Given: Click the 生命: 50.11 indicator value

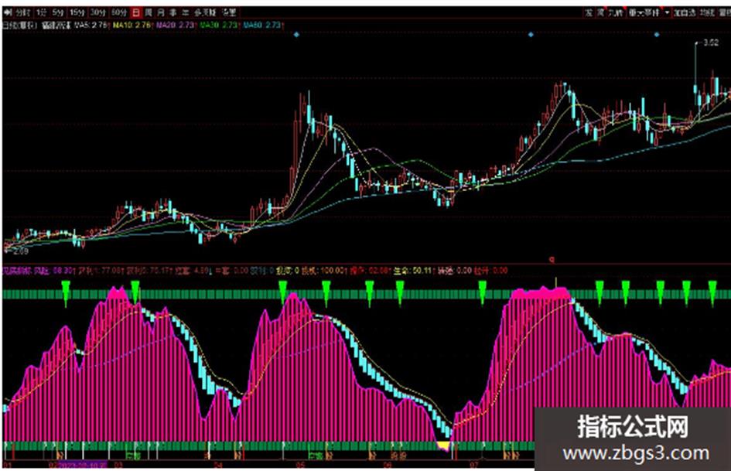Looking at the screenshot, I should coord(412,271).
